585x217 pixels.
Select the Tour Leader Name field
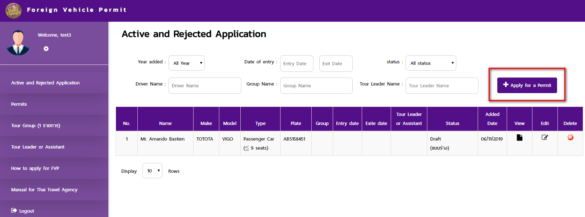442,85
